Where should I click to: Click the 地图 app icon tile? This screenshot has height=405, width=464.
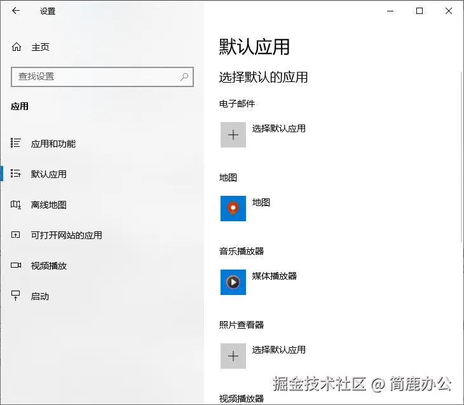[233, 209]
